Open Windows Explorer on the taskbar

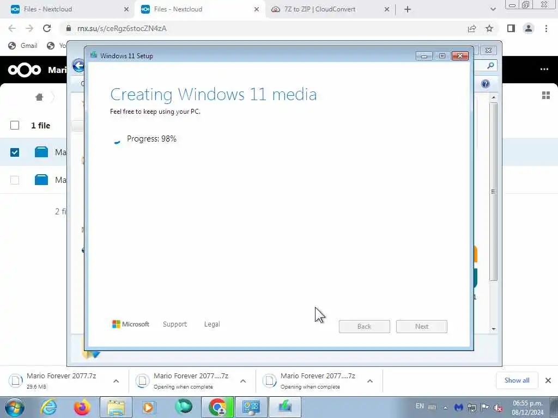click(x=116, y=407)
